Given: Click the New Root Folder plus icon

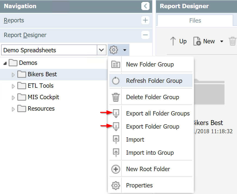Looking at the screenshot, I should 116,169.
